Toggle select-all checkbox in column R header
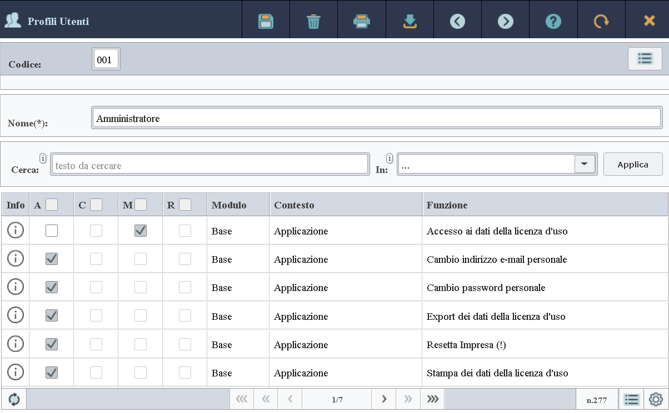669x413 pixels. pos(185,205)
